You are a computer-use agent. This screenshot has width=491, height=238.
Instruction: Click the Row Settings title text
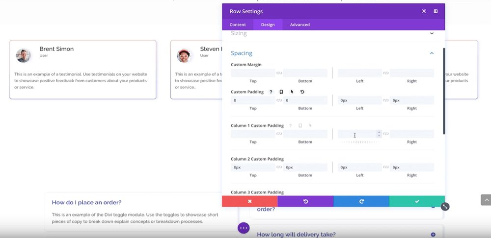246,11
